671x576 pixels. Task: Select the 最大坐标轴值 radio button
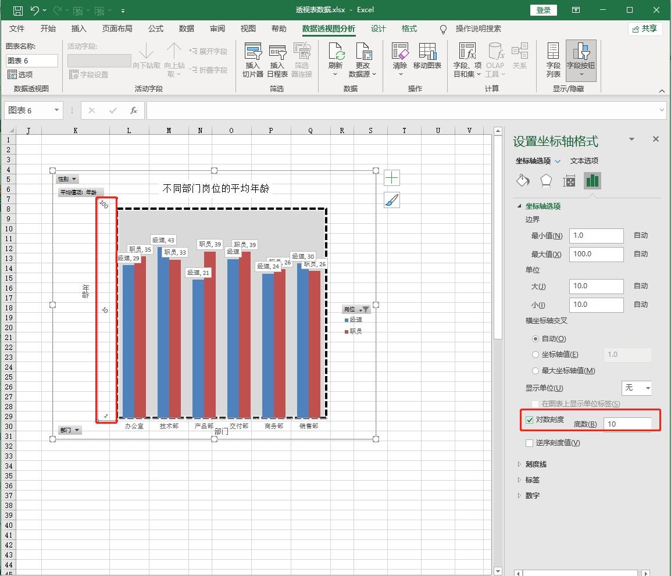click(x=536, y=371)
